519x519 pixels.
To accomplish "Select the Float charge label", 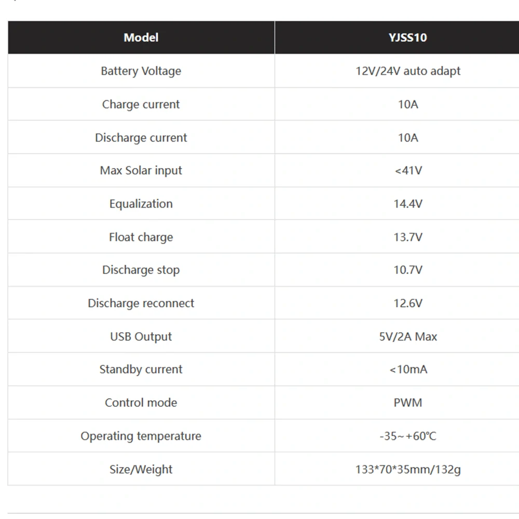I will [141, 237].
